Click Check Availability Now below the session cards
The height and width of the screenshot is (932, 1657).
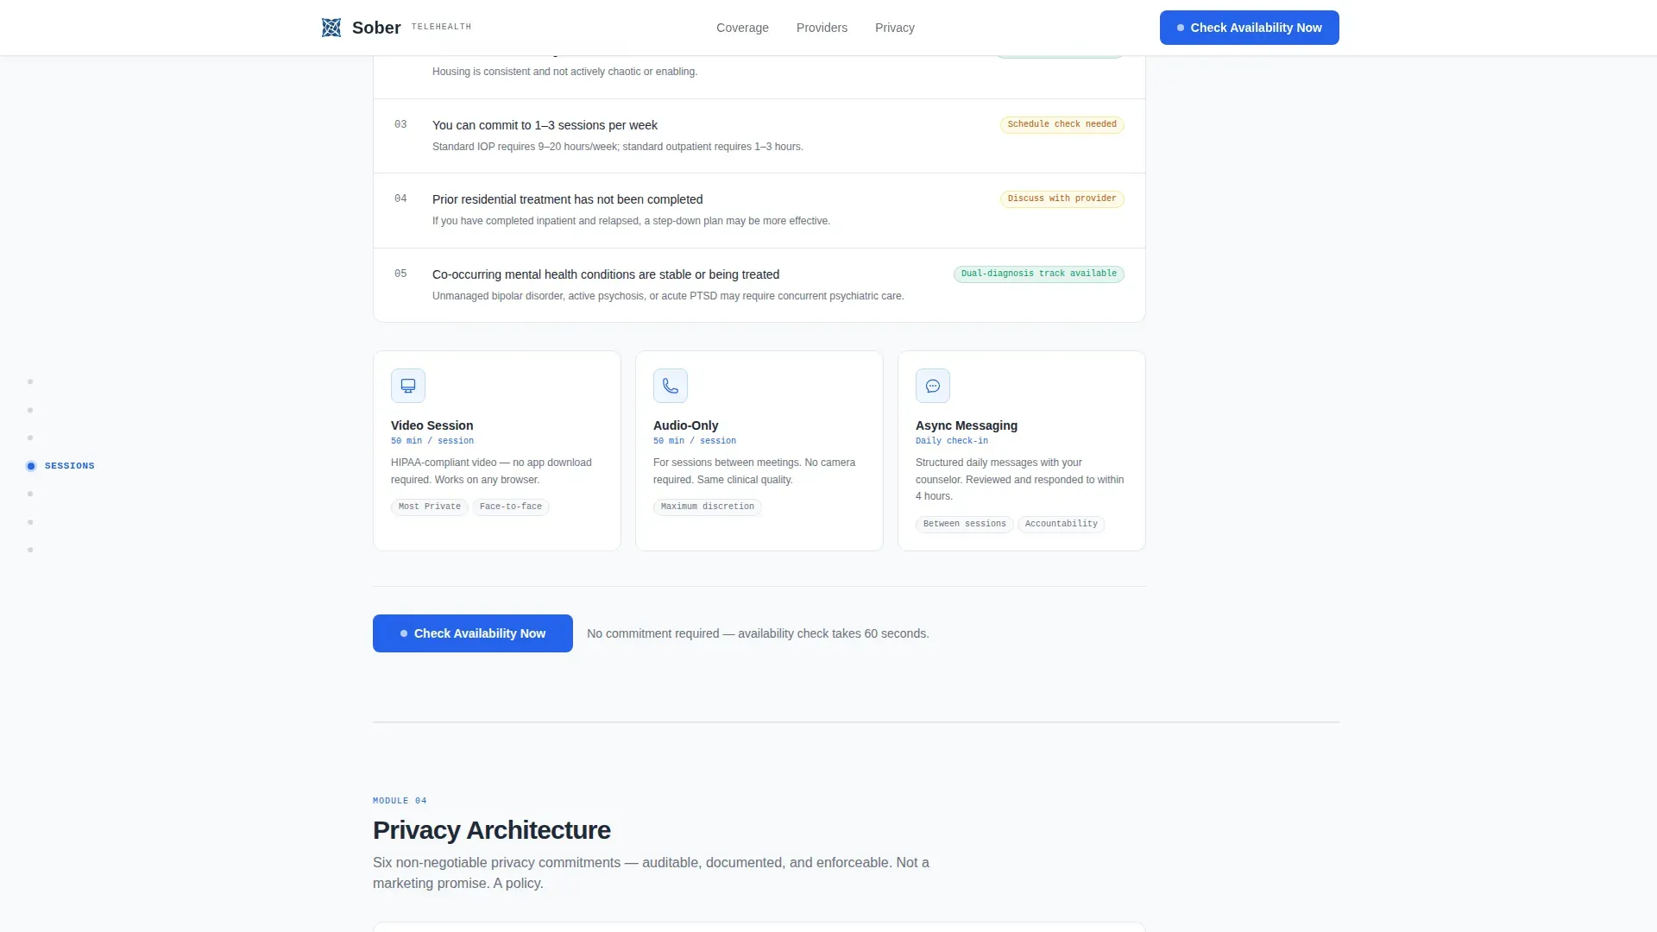[473, 633]
